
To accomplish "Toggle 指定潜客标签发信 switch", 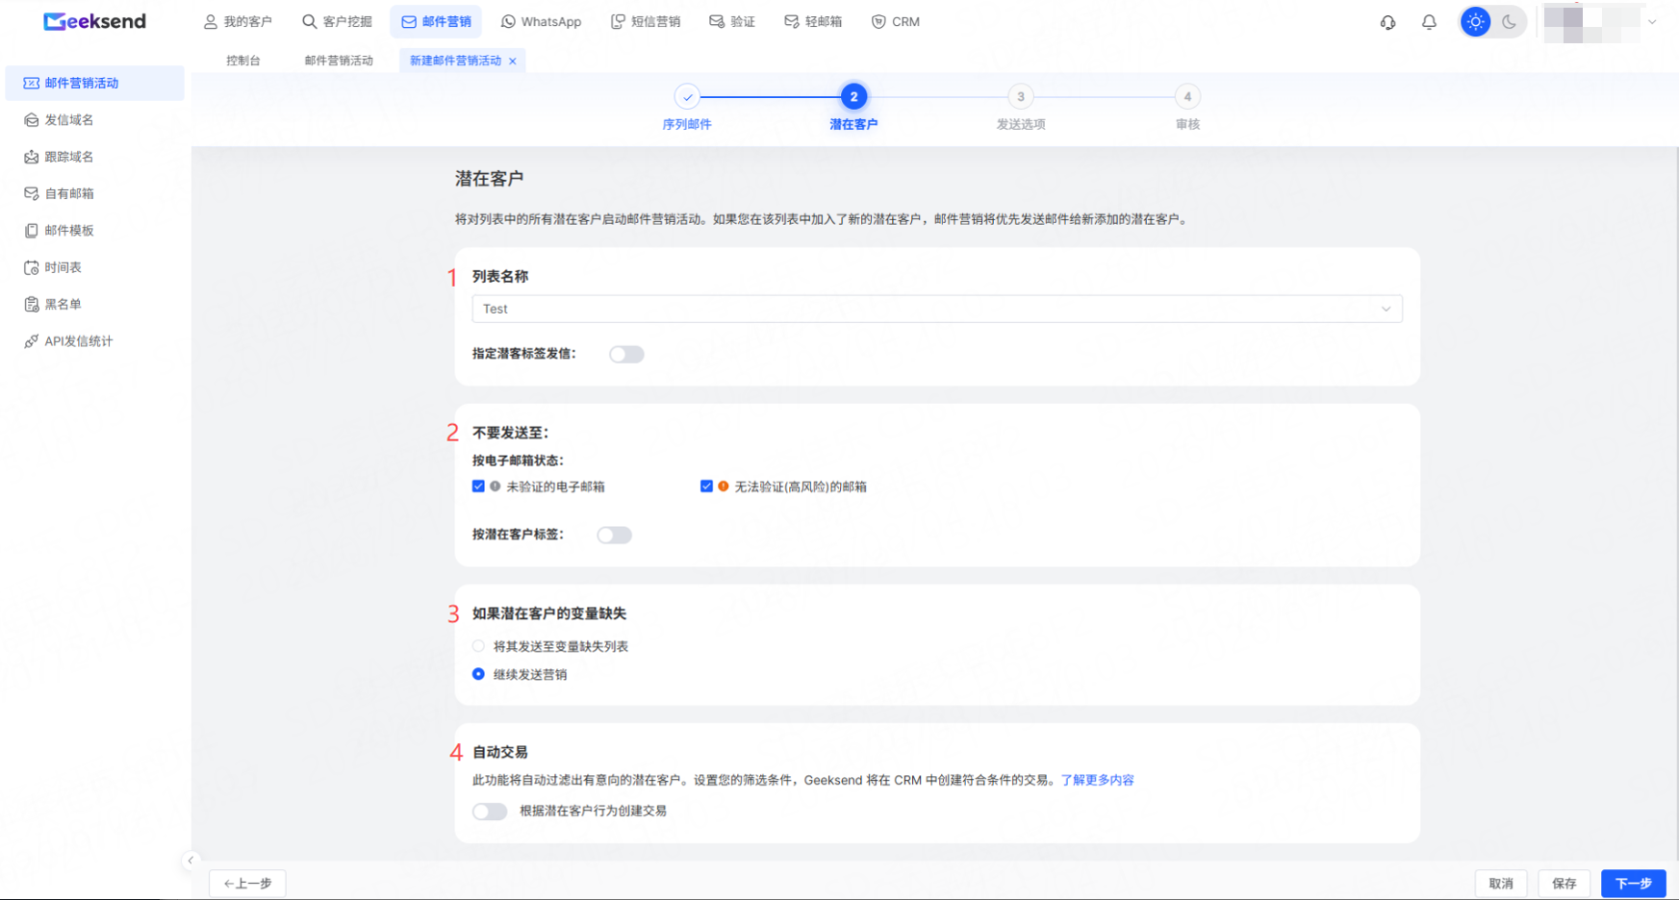I will pyautogui.click(x=626, y=354).
